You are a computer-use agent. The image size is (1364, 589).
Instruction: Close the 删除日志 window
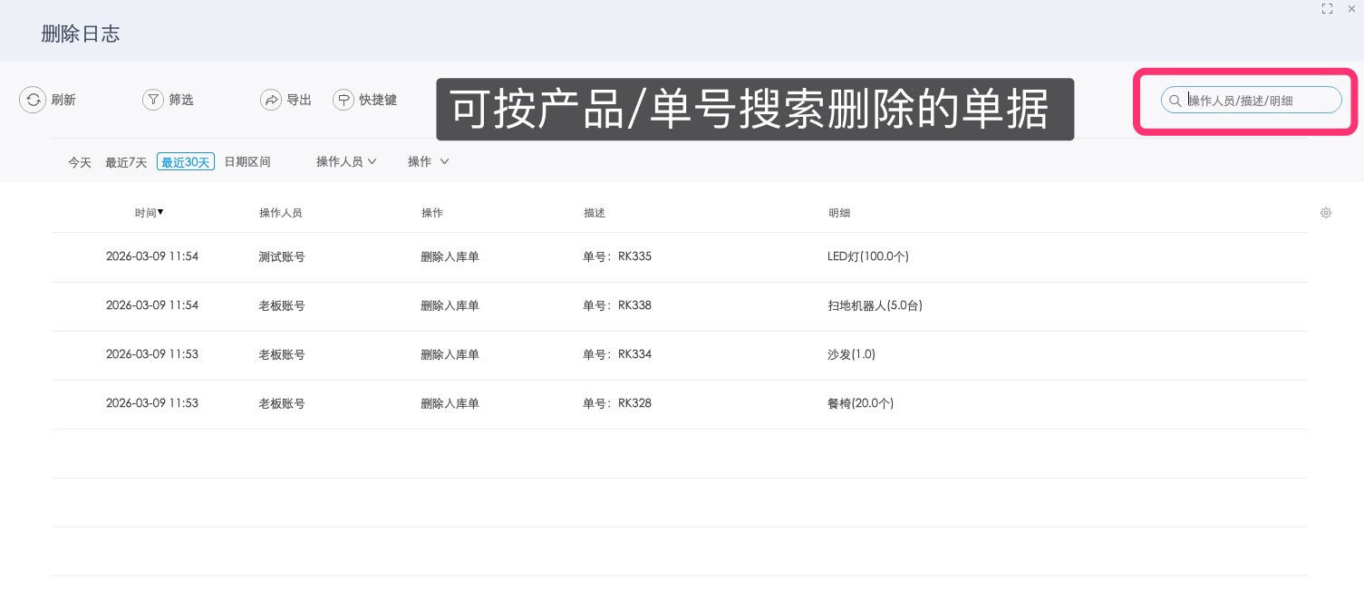(x=1351, y=8)
